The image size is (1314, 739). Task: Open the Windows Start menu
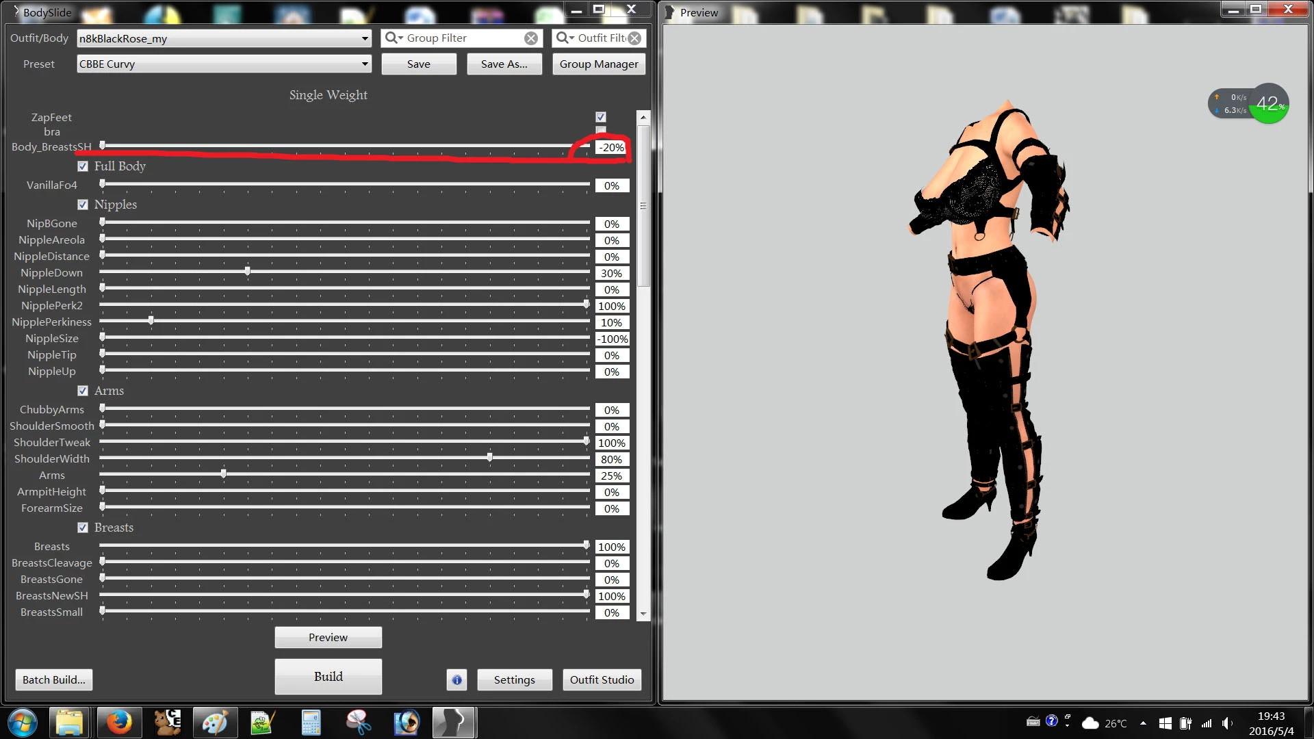click(23, 723)
